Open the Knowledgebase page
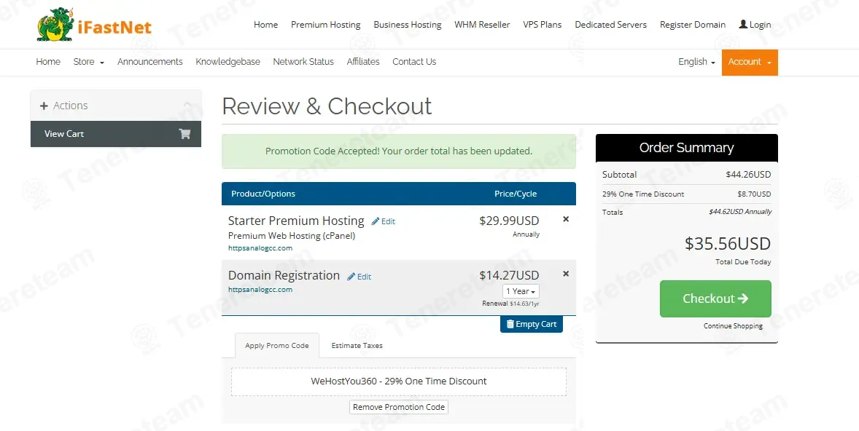Screen dimensions: 859x431 pos(228,62)
